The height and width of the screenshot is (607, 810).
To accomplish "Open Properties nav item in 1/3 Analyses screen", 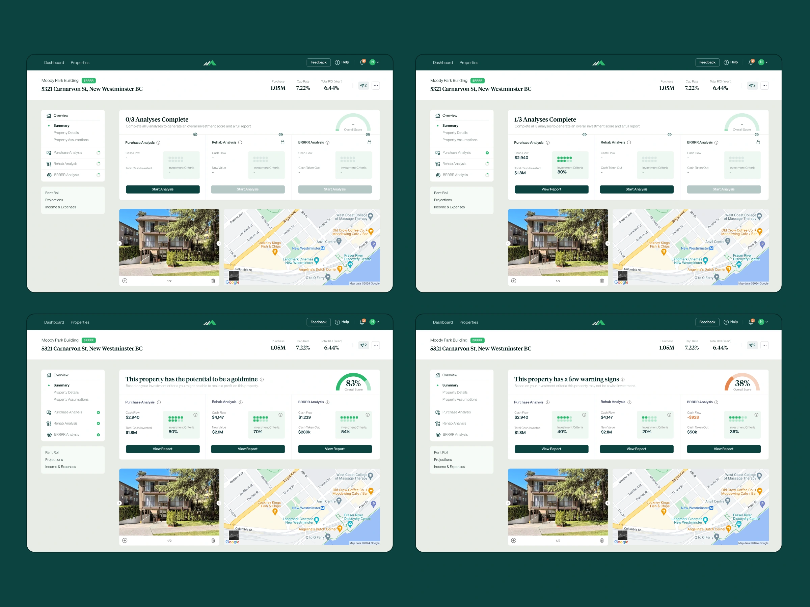I will coord(468,63).
